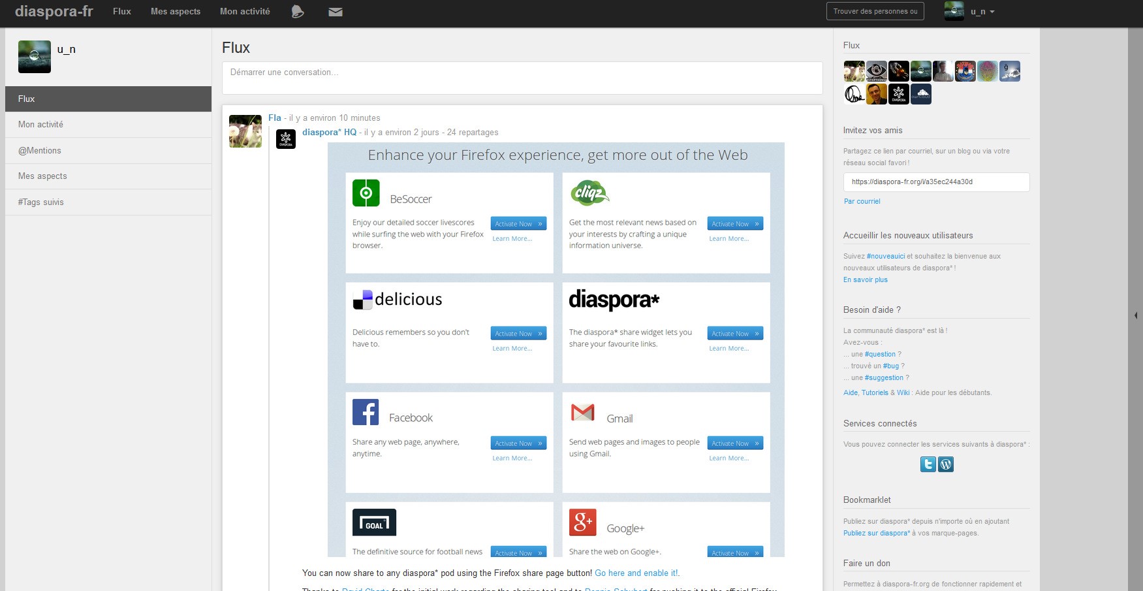Select Mon activité in the left sidebar
Screen dimensions: 1143x591
pyautogui.click(x=40, y=125)
